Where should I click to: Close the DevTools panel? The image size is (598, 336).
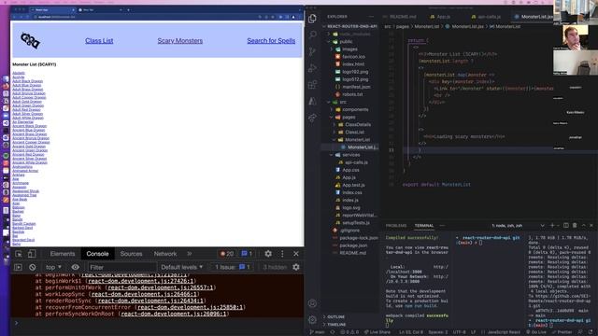[296, 254]
